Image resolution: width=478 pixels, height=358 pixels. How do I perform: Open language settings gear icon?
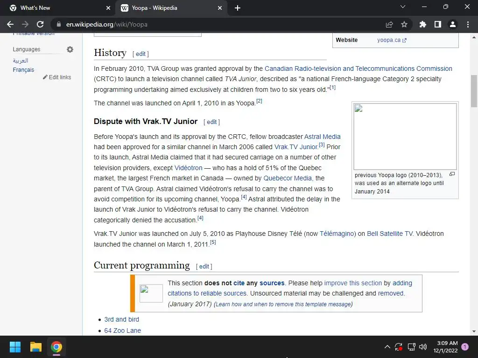pyautogui.click(x=70, y=49)
